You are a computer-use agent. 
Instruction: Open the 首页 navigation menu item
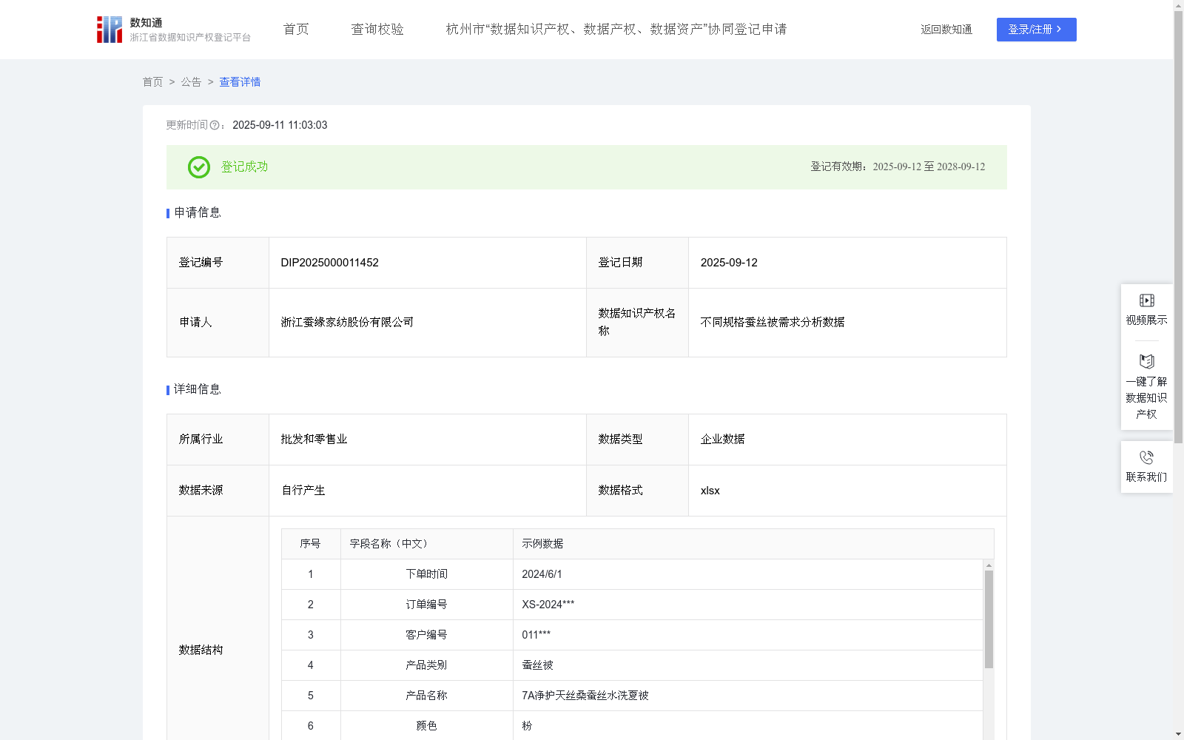coord(296,30)
